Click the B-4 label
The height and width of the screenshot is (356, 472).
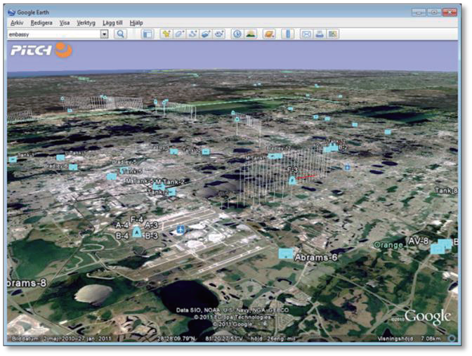(122, 236)
